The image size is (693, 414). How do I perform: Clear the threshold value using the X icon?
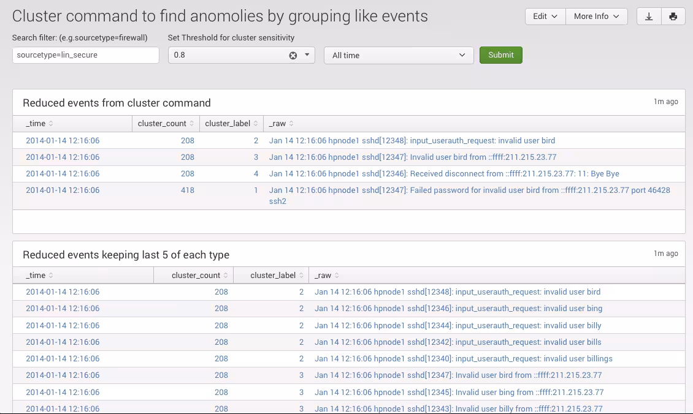(293, 55)
